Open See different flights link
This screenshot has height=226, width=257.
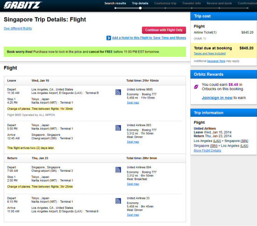tap(18, 28)
